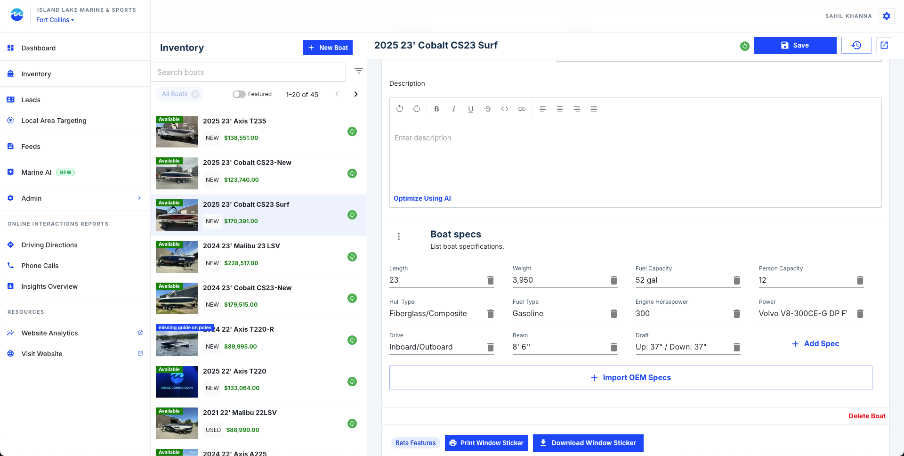Click Print Window Sticker
The height and width of the screenshot is (456, 904).
[x=486, y=443]
